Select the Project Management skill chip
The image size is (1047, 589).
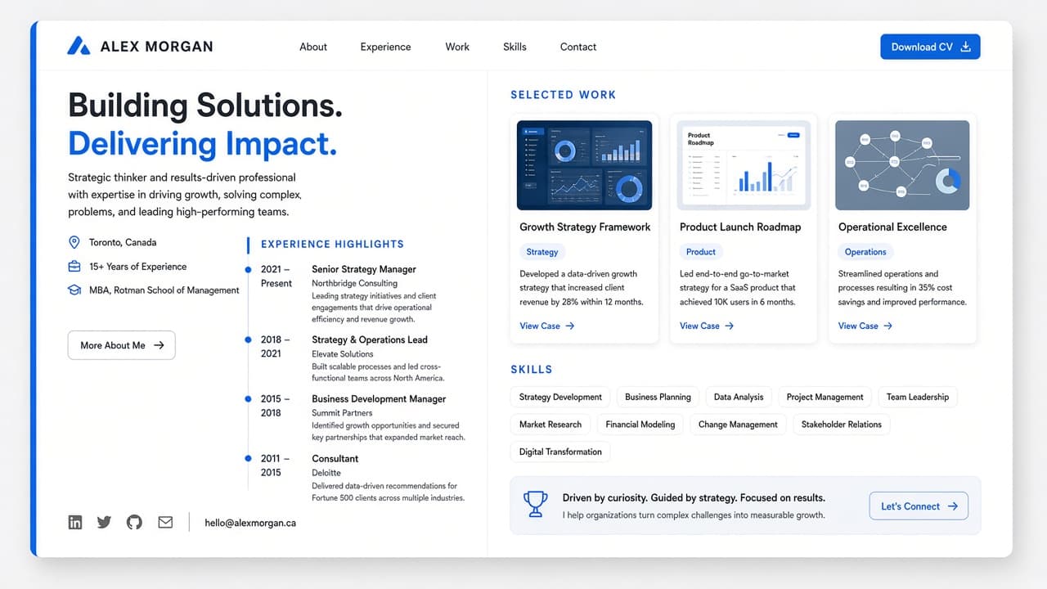coord(825,397)
